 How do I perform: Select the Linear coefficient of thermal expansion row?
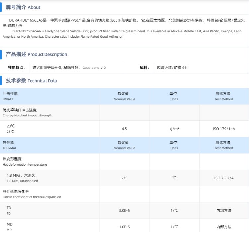point(32,194)
